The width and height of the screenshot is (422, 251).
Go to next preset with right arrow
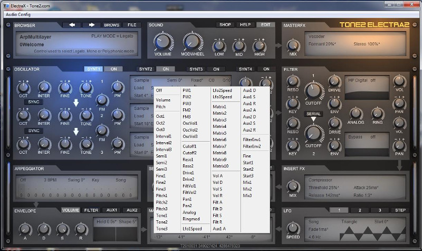(91, 25)
